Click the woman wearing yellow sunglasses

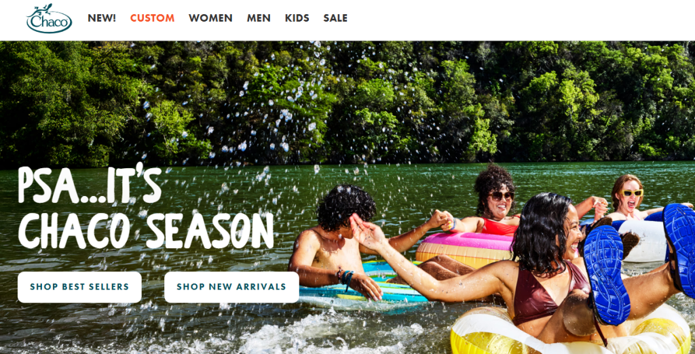[x=627, y=197]
